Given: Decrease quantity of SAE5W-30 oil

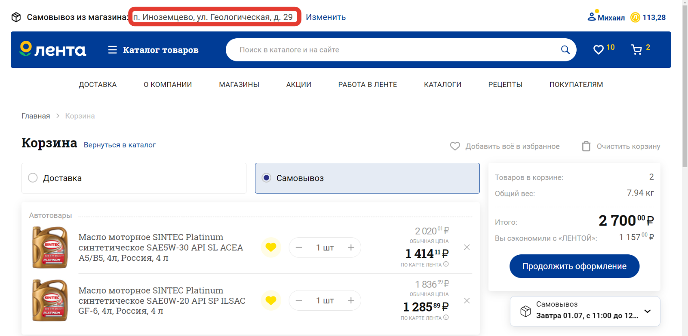Looking at the screenshot, I should point(299,247).
